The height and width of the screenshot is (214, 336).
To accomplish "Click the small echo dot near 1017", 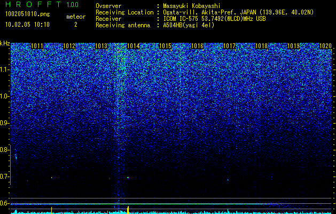I will click(228, 180).
